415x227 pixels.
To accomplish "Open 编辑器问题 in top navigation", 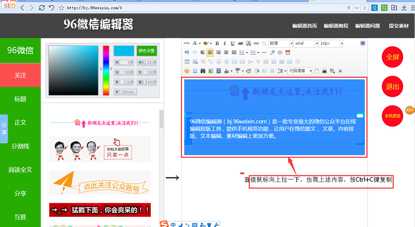I will 368,26.
